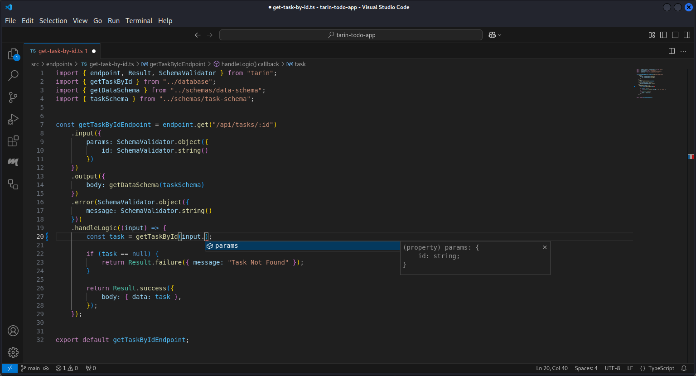Click the Accounts icon in activity bar
The width and height of the screenshot is (696, 376).
(x=13, y=331)
